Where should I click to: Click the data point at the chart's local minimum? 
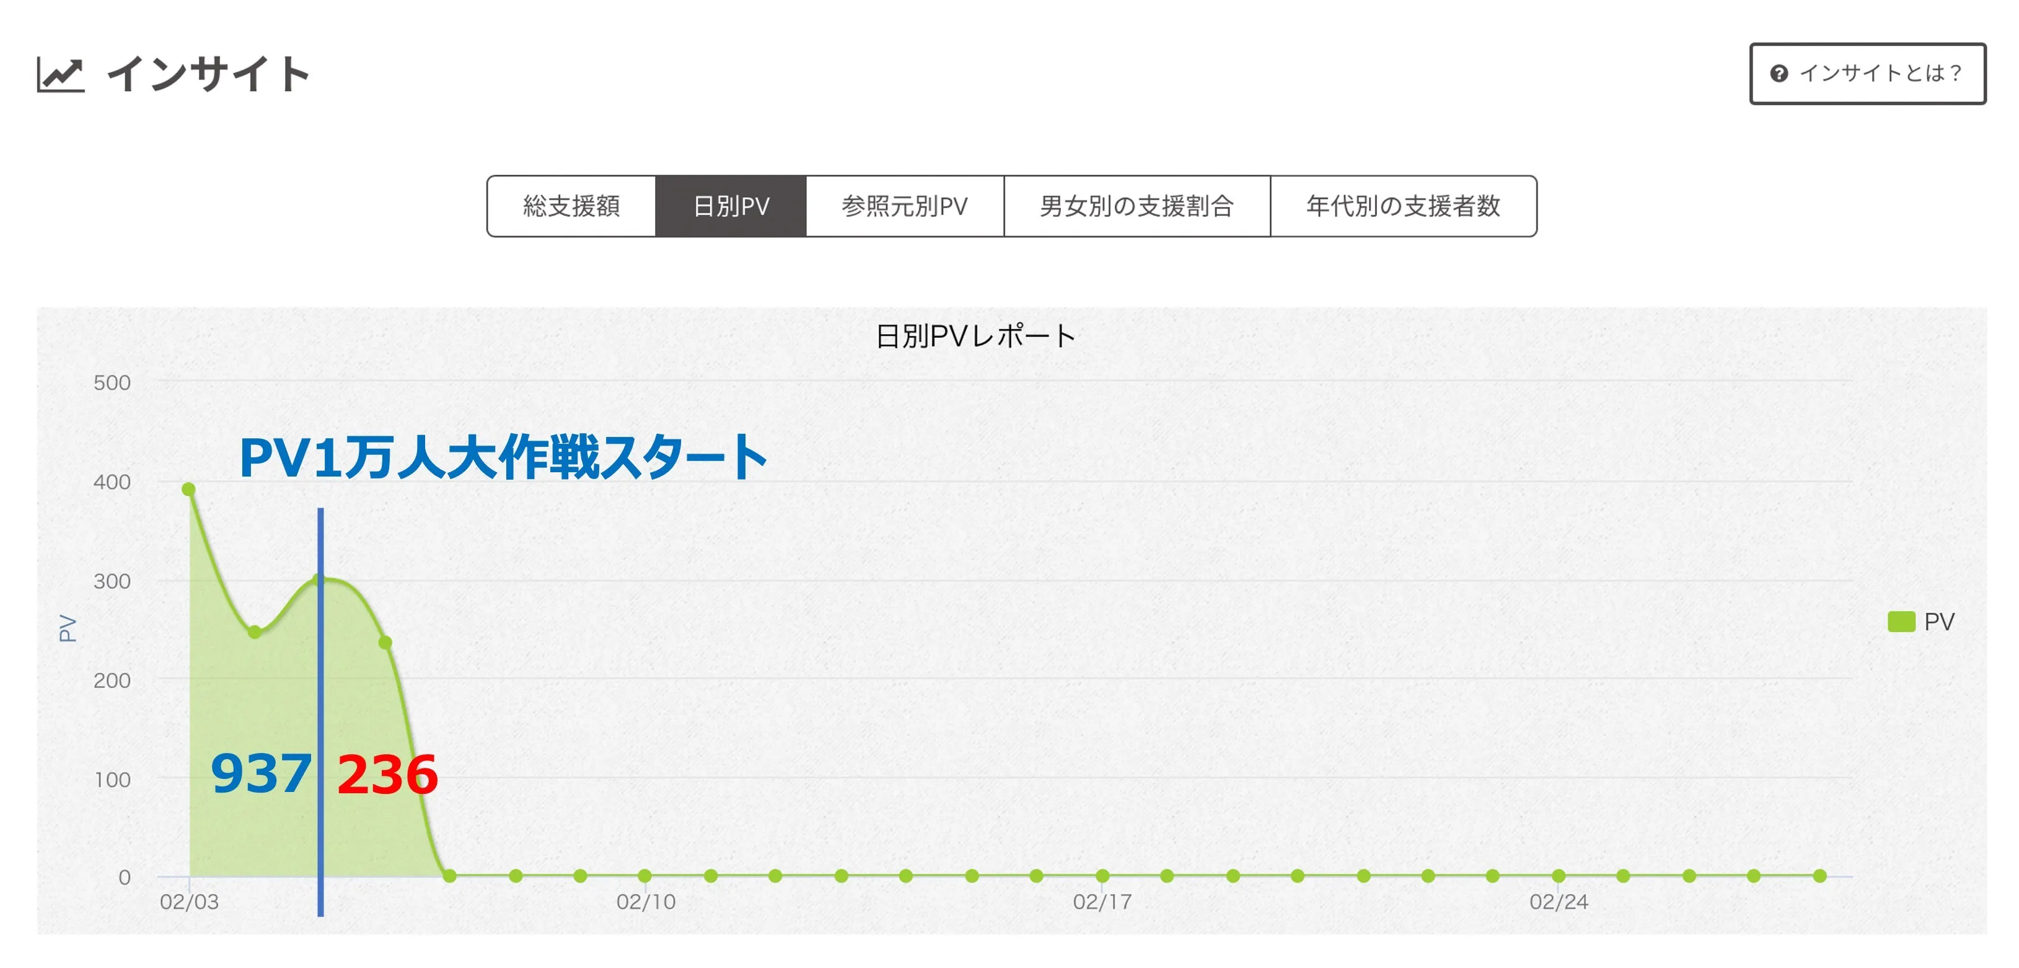255,631
